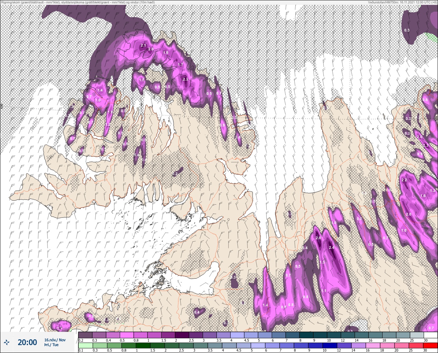The height and width of the screenshot is (353, 438).
Task: Select top-row dark teal swatch starting at 9
Action: (320, 335)
